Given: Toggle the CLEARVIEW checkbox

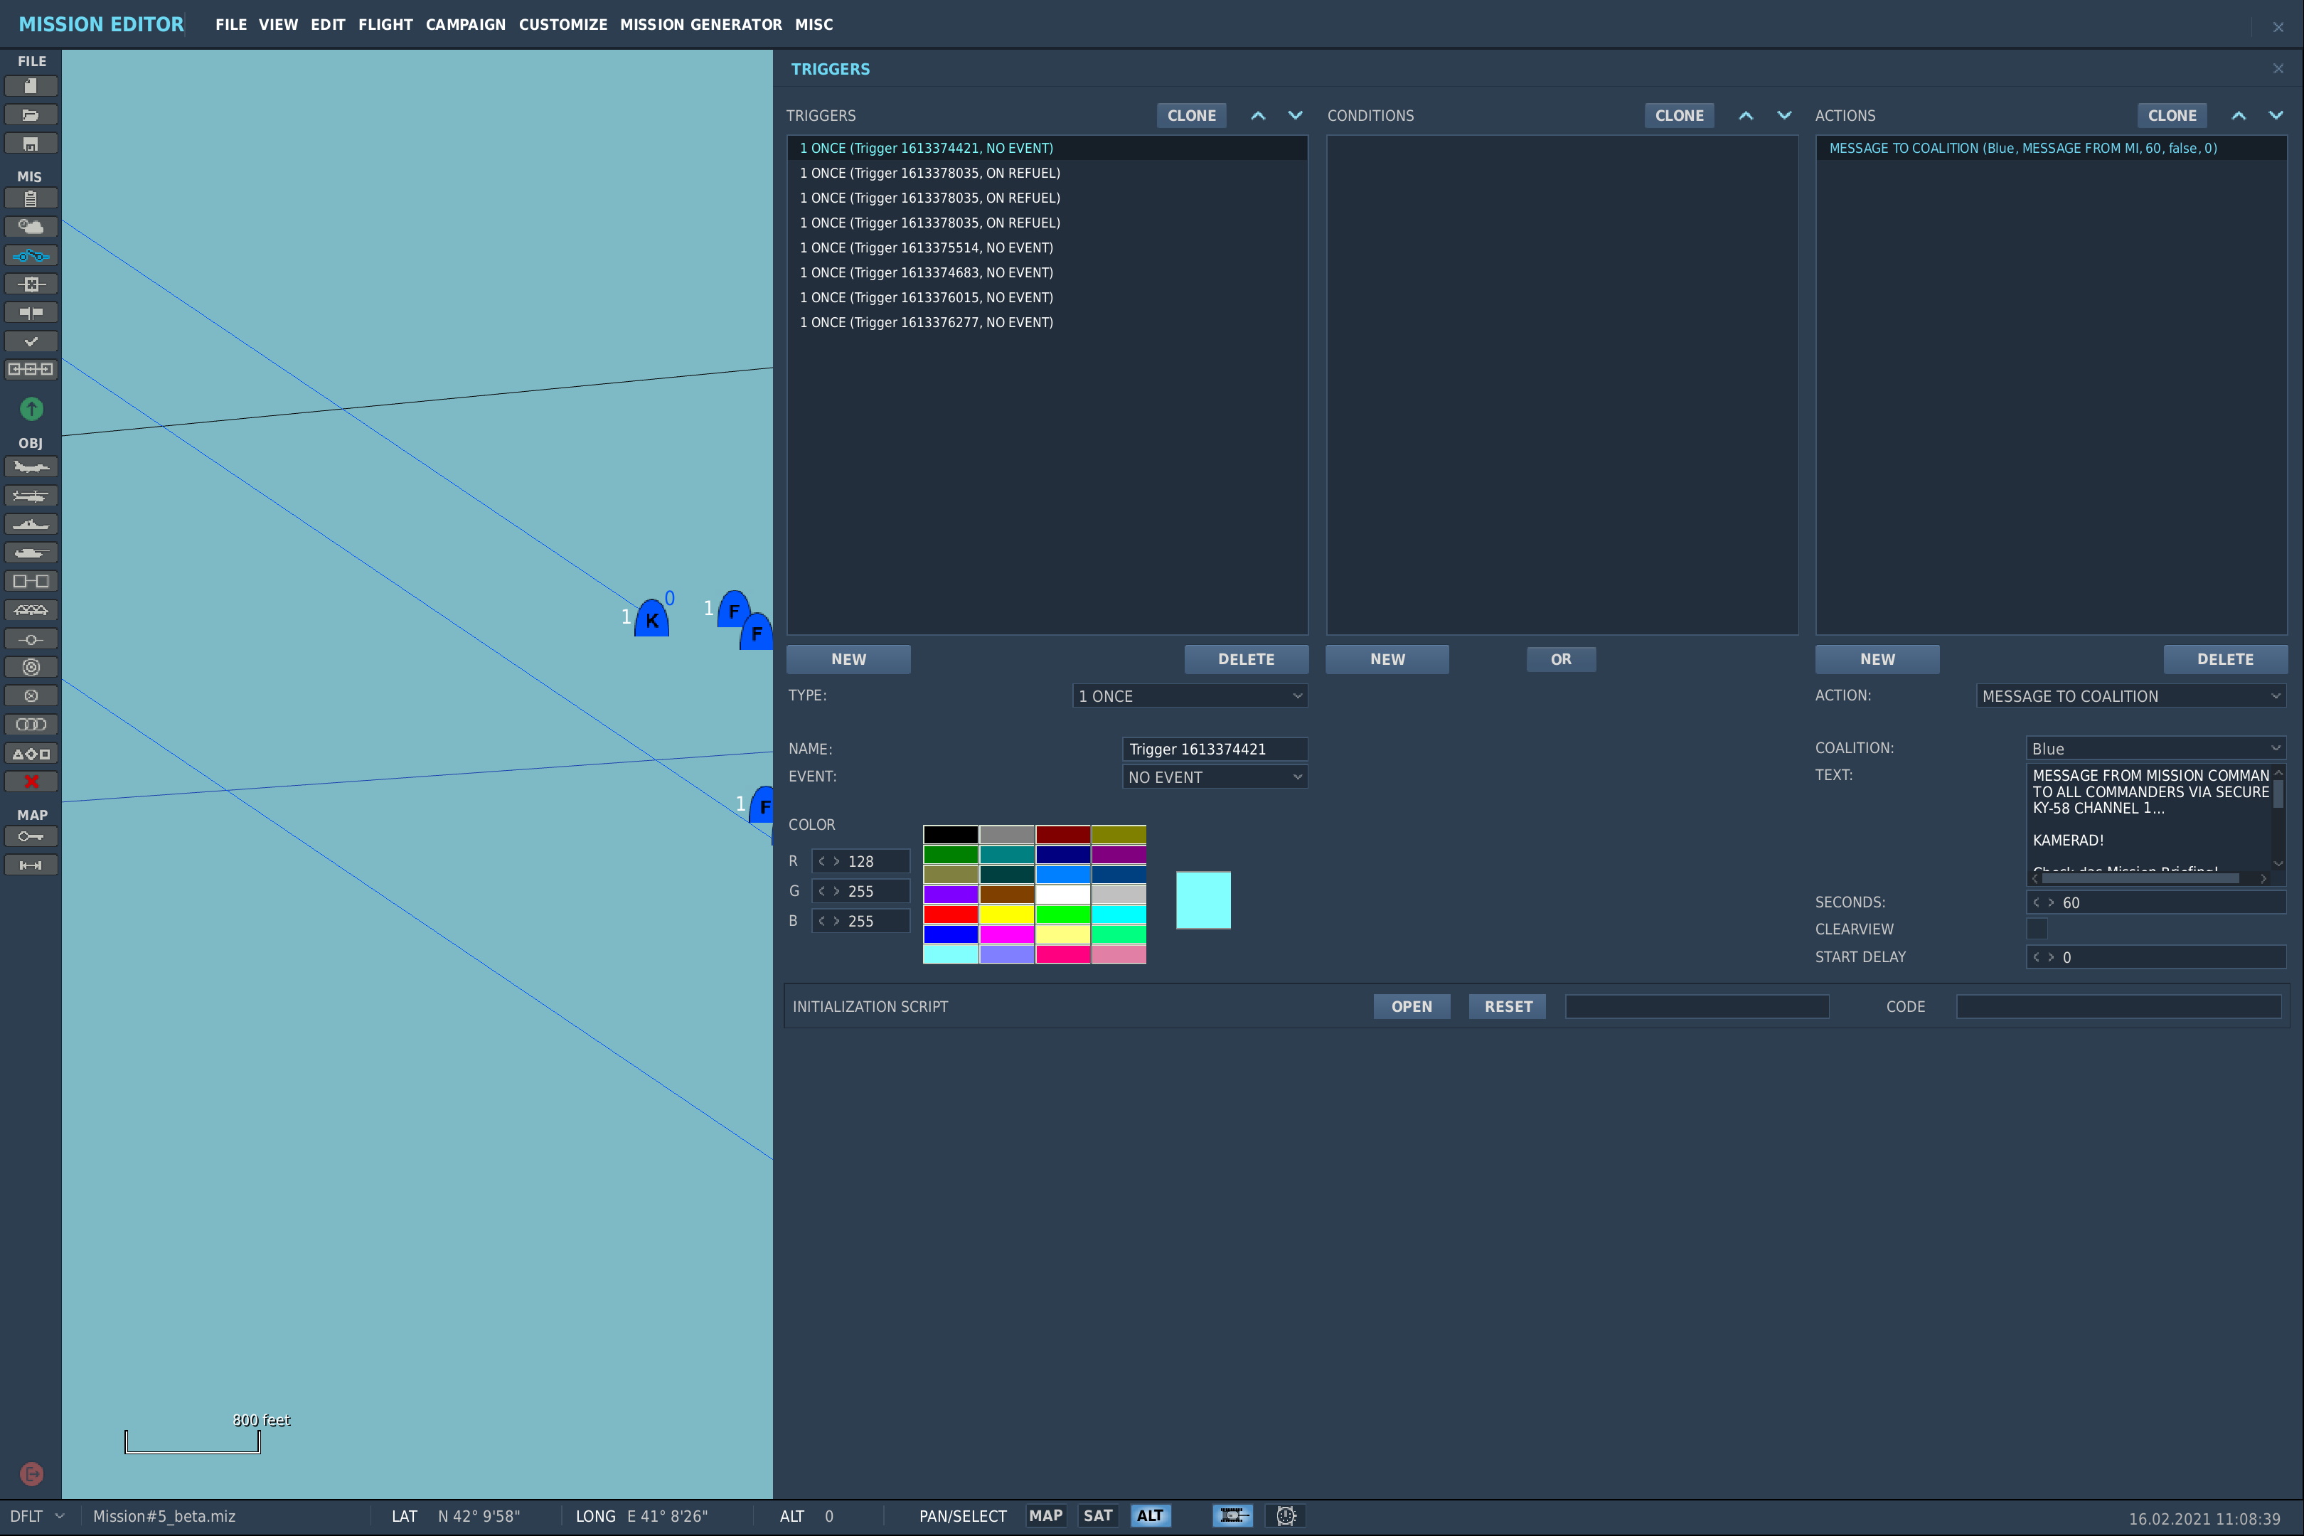Looking at the screenshot, I should [x=2037, y=929].
